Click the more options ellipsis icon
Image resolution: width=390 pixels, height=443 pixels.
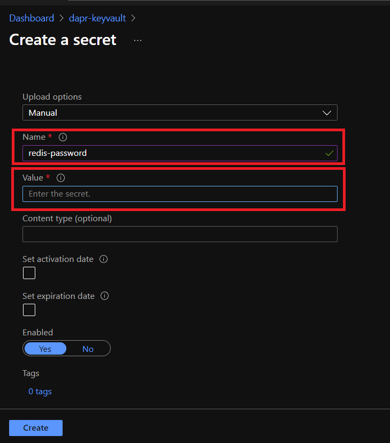(137, 40)
